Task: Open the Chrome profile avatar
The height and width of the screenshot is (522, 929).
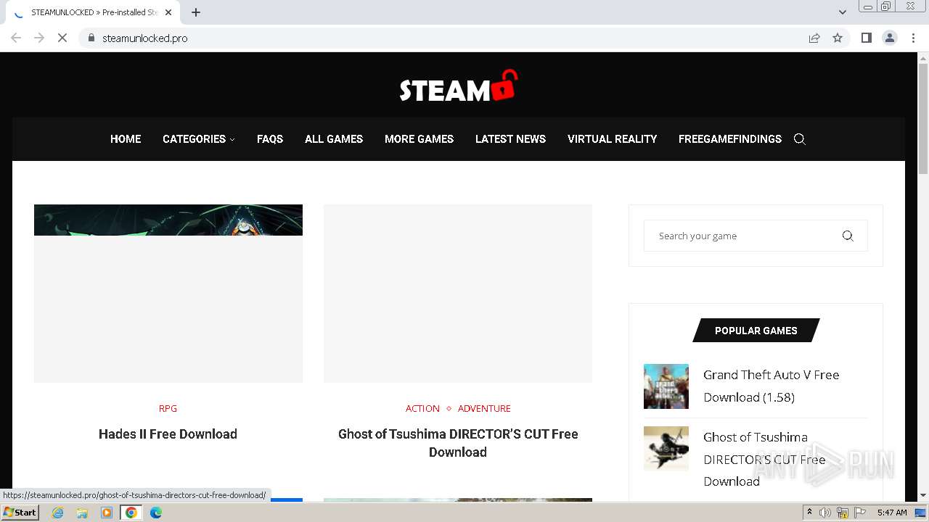Action: tap(890, 38)
